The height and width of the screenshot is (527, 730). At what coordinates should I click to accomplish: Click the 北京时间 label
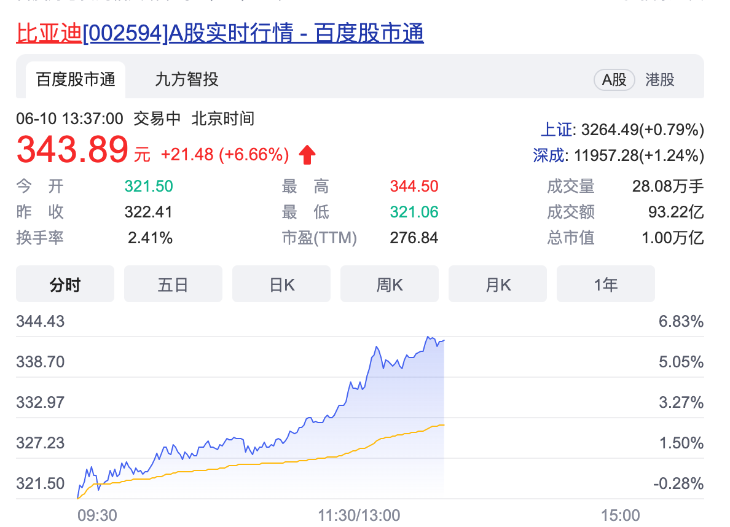[223, 119]
